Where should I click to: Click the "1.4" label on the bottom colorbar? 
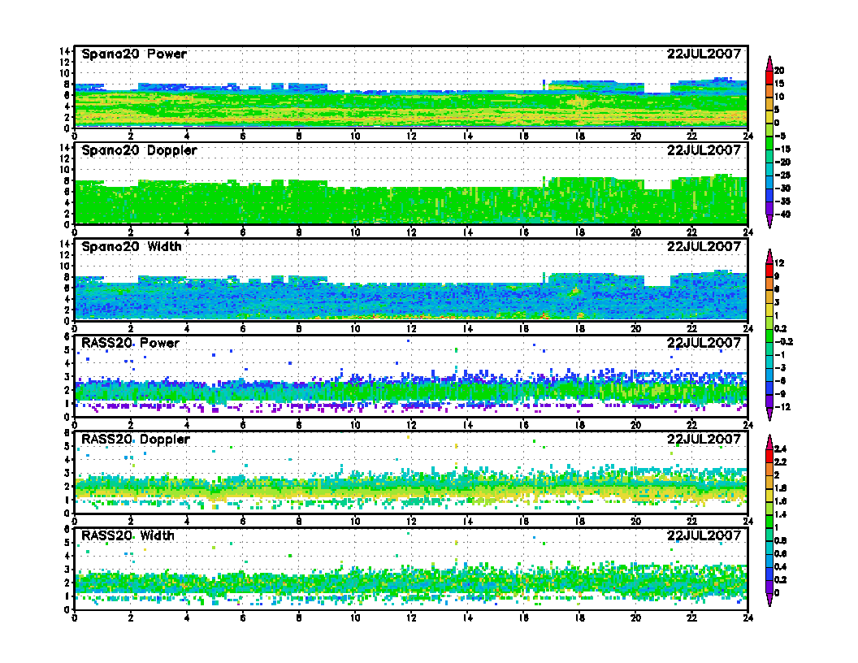coord(781,515)
